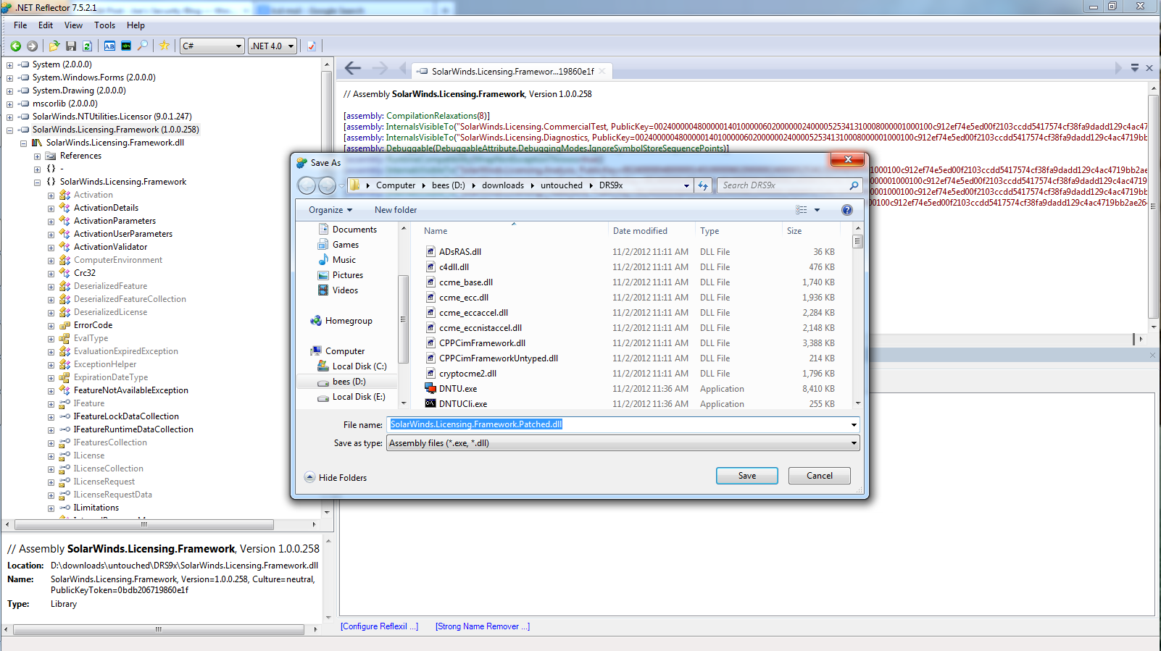Click the left arrow in code pane
This screenshot has width=1161, height=651.
(353, 68)
